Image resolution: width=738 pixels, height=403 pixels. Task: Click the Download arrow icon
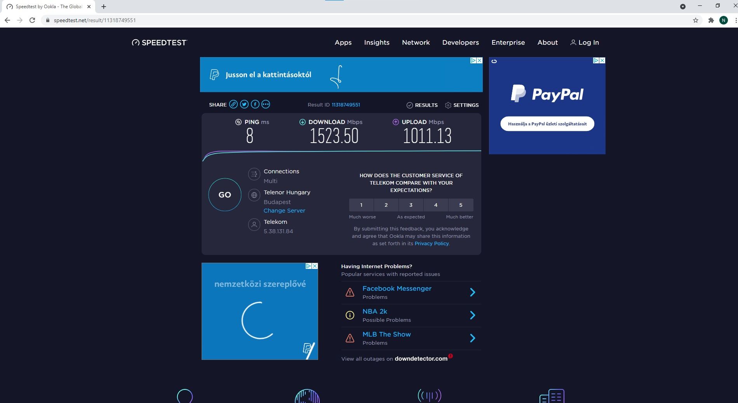point(303,122)
